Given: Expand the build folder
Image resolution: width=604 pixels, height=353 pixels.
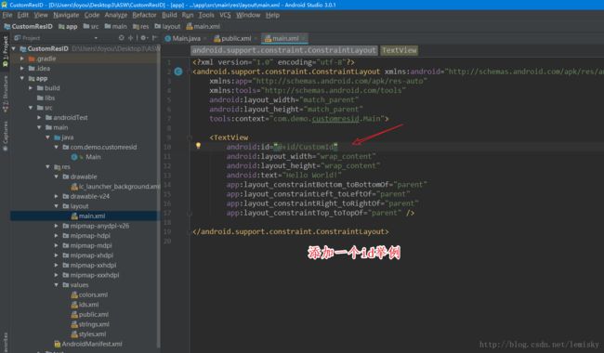Looking at the screenshot, I should point(31,87).
